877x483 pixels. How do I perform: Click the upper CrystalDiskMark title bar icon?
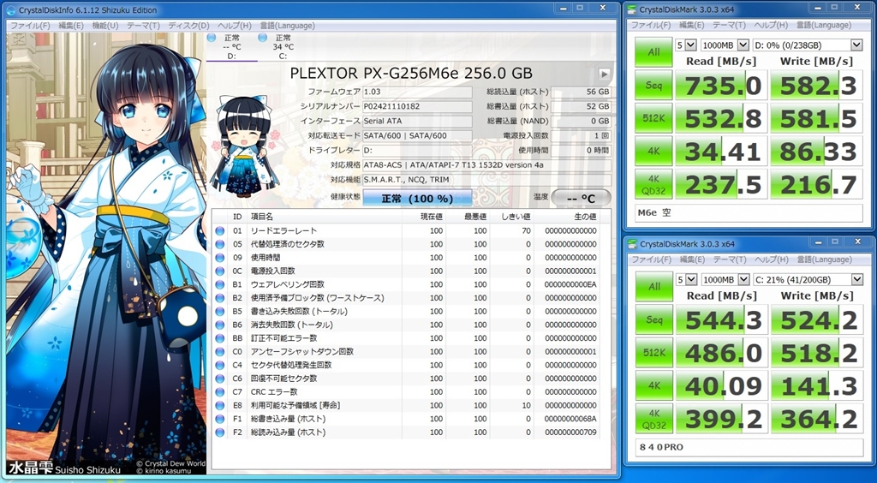633,9
